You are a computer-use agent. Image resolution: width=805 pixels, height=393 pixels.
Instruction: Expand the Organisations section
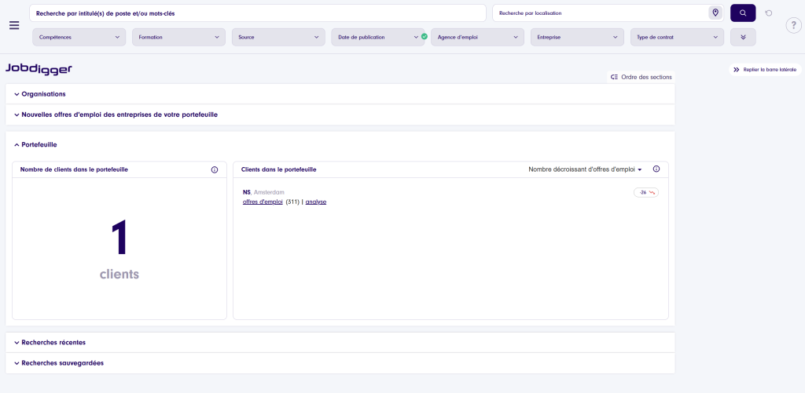point(43,94)
